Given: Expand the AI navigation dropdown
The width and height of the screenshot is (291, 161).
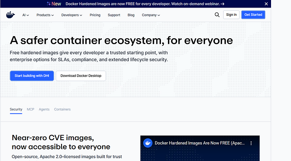Looking at the screenshot, I should pyautogui.click(x=26, y=15).
